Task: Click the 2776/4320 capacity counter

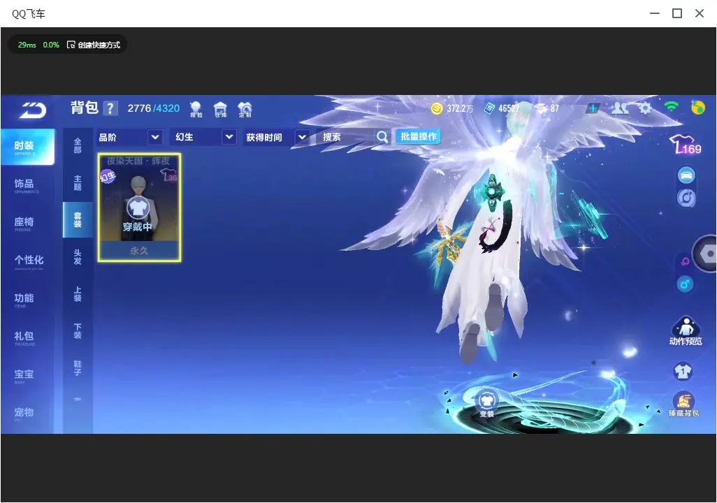Action: pos(153,108)
